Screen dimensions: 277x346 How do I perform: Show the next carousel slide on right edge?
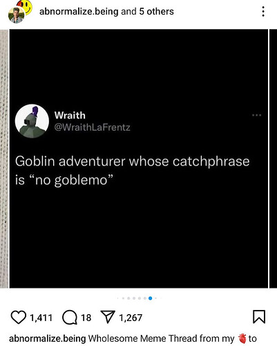pos(273,158)
